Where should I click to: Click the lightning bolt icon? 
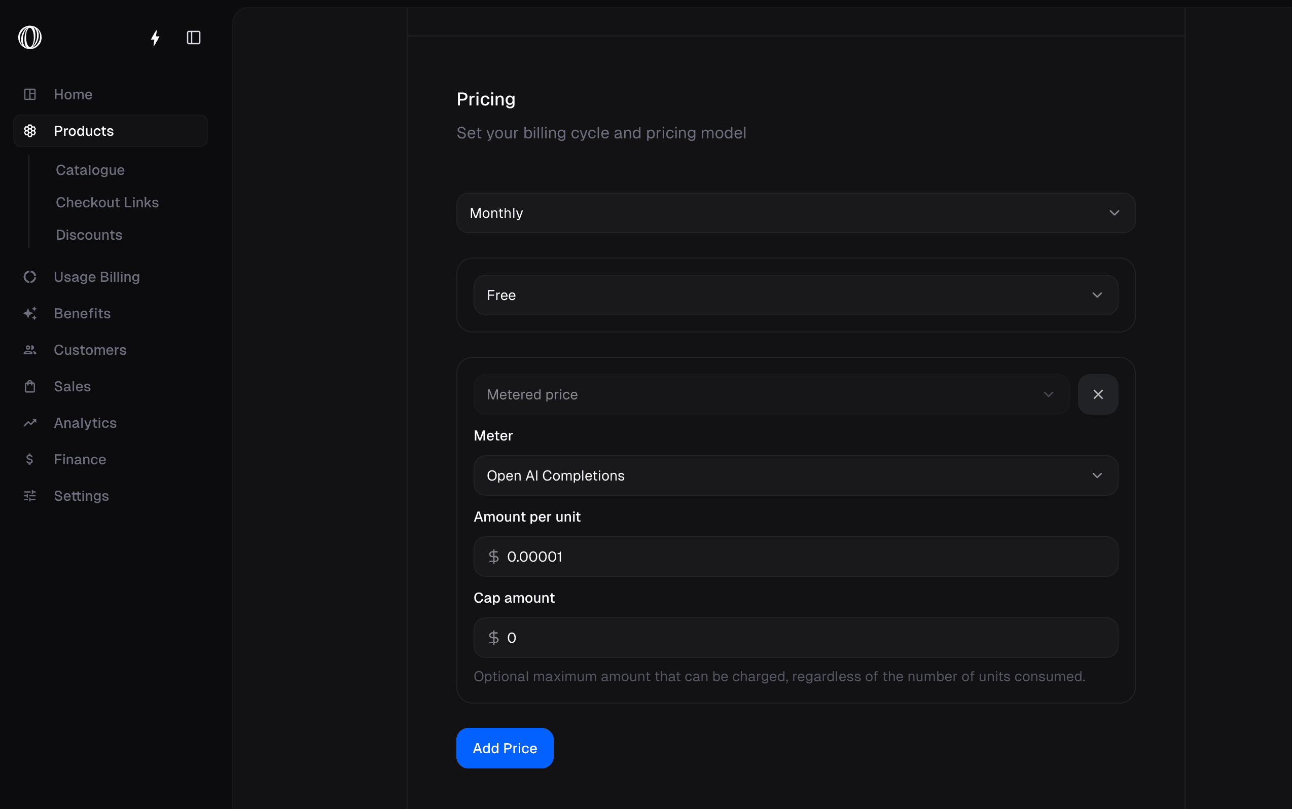[155, 38]
